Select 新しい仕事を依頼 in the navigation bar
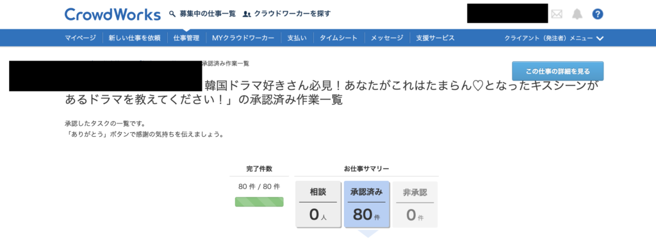 point(135,38)
